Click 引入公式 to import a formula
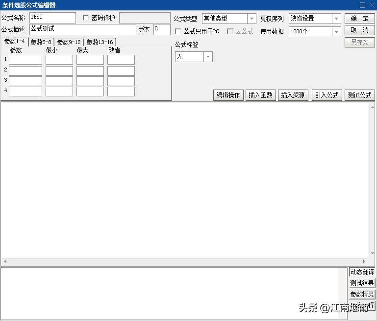The width and height of the screenshot is (377, 321). pyautogui.click(x=327, y=95)
